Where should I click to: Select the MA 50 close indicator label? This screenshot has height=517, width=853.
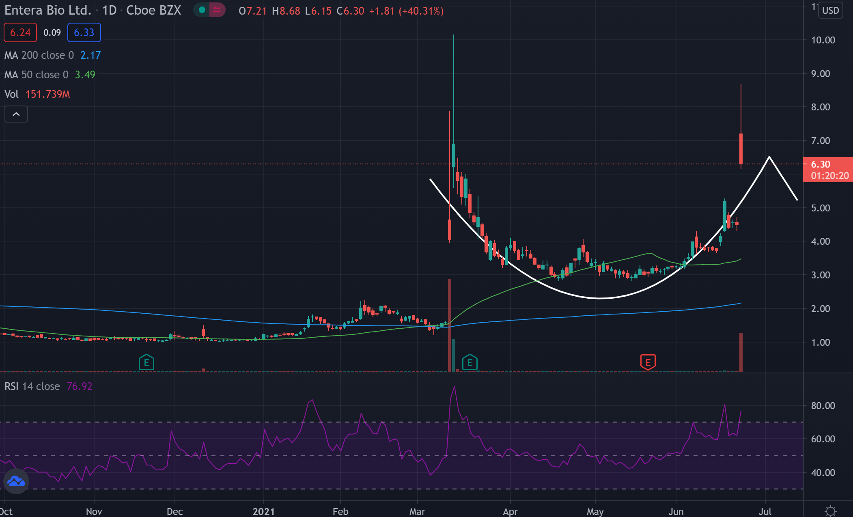[x=37, y=75]
